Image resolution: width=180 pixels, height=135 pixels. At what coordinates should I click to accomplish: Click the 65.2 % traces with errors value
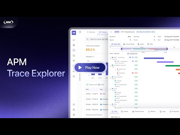(x=90, y=50)
